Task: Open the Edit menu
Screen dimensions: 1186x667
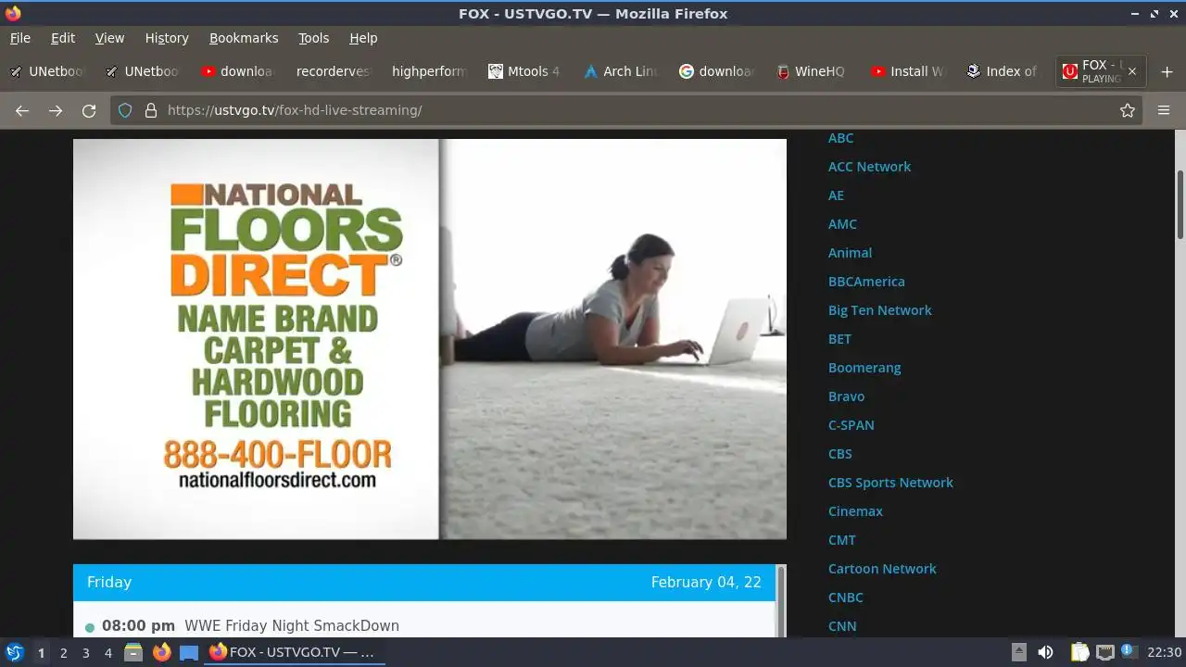Action: pos(63,38)
